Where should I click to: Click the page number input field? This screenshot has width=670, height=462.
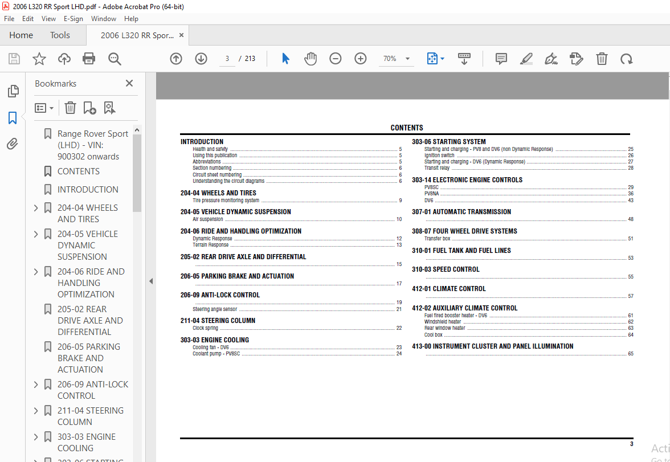227,59
